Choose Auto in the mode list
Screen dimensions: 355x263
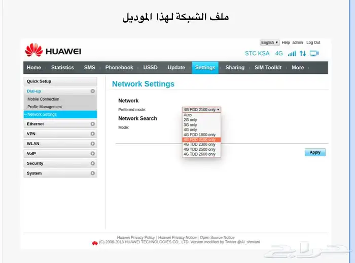click(201, 115)
